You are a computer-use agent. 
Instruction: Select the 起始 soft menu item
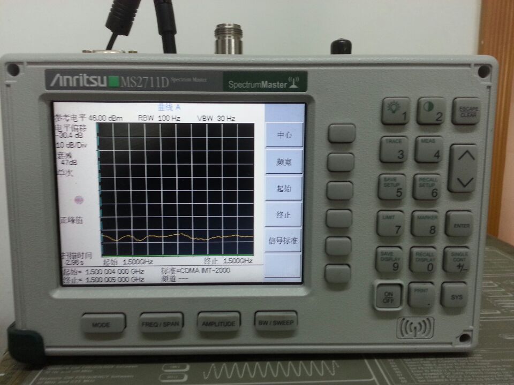pyautogui.click(x=284, y=188)
